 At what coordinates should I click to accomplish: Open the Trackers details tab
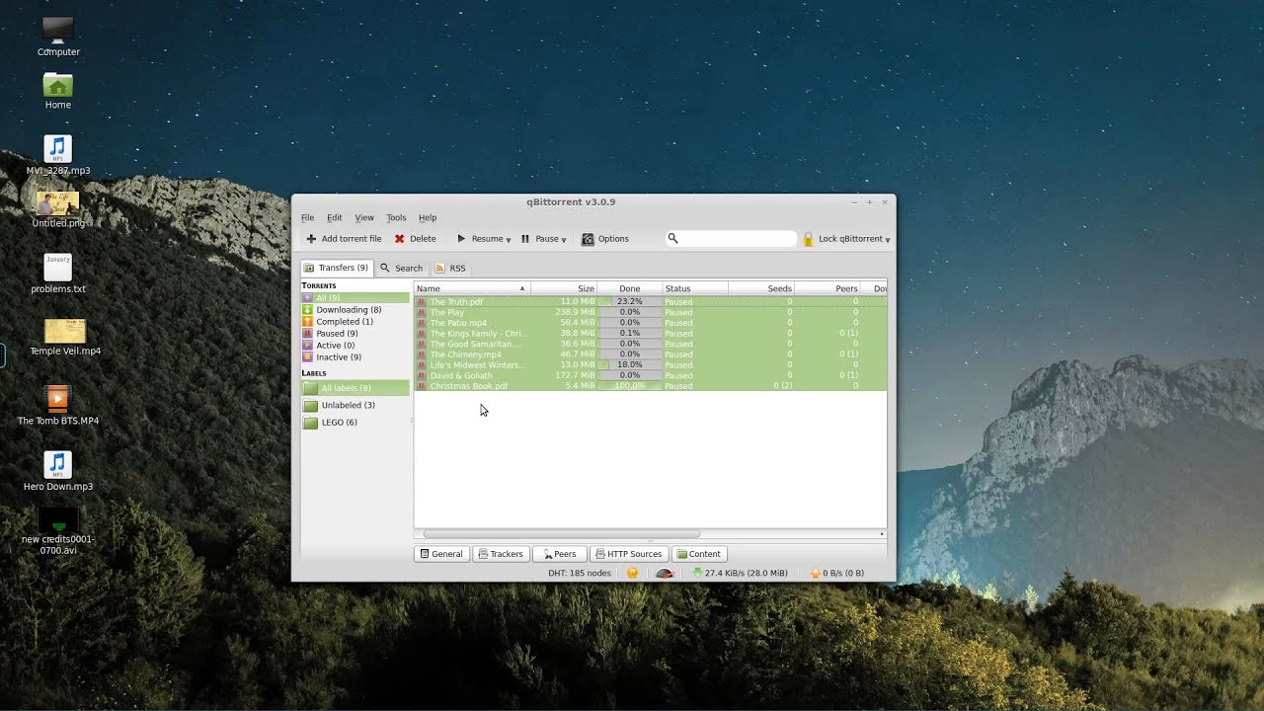(x=501, y=554)
